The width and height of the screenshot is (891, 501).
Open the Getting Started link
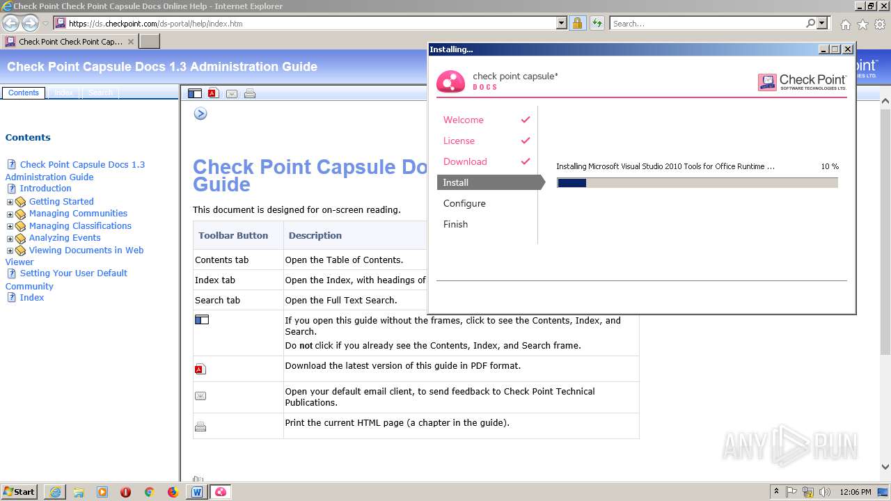click(x=61, y=202)
